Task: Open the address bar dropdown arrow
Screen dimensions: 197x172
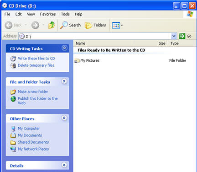Action: point(174,36)
